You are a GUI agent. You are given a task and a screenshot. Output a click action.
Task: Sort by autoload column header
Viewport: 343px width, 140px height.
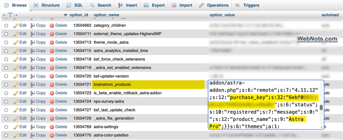click(x=330, y=15)
